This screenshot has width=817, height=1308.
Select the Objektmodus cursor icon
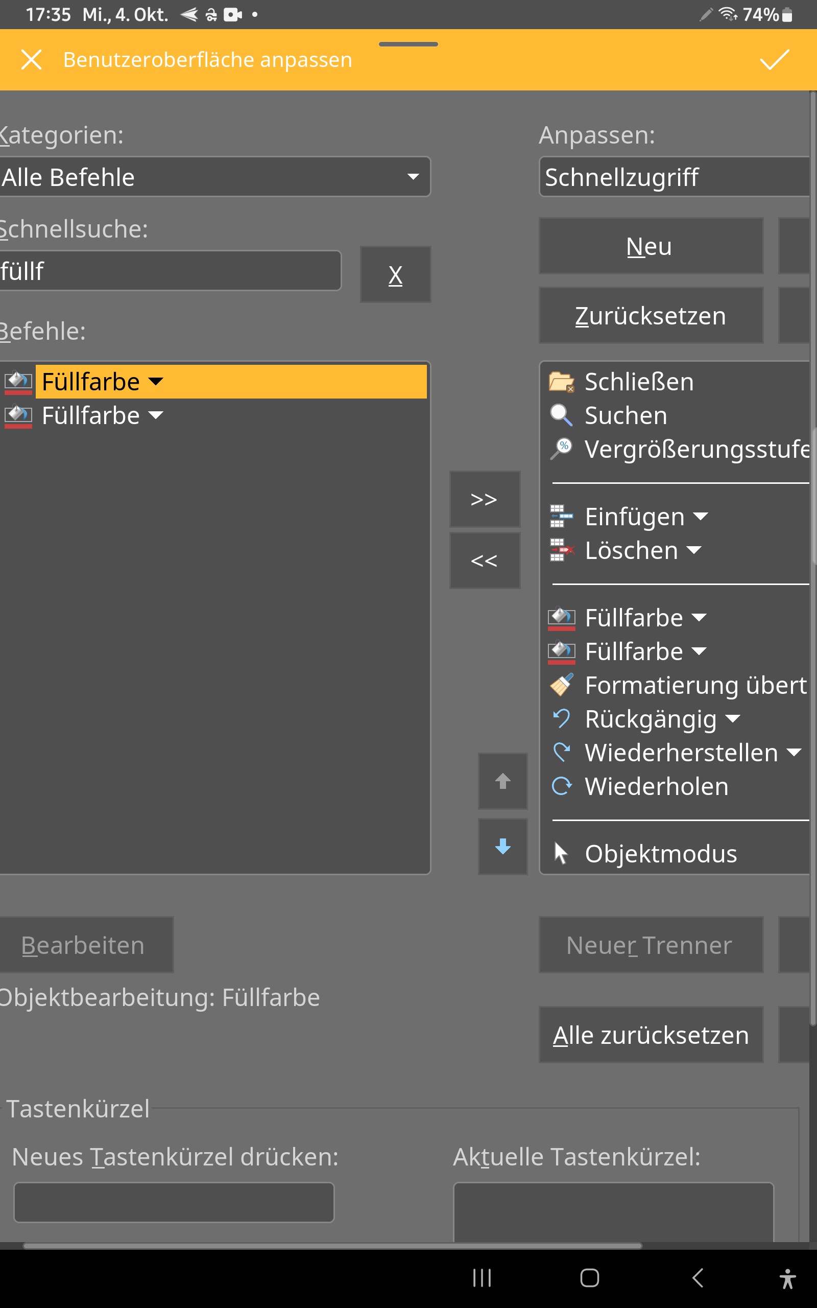point(561,853)
